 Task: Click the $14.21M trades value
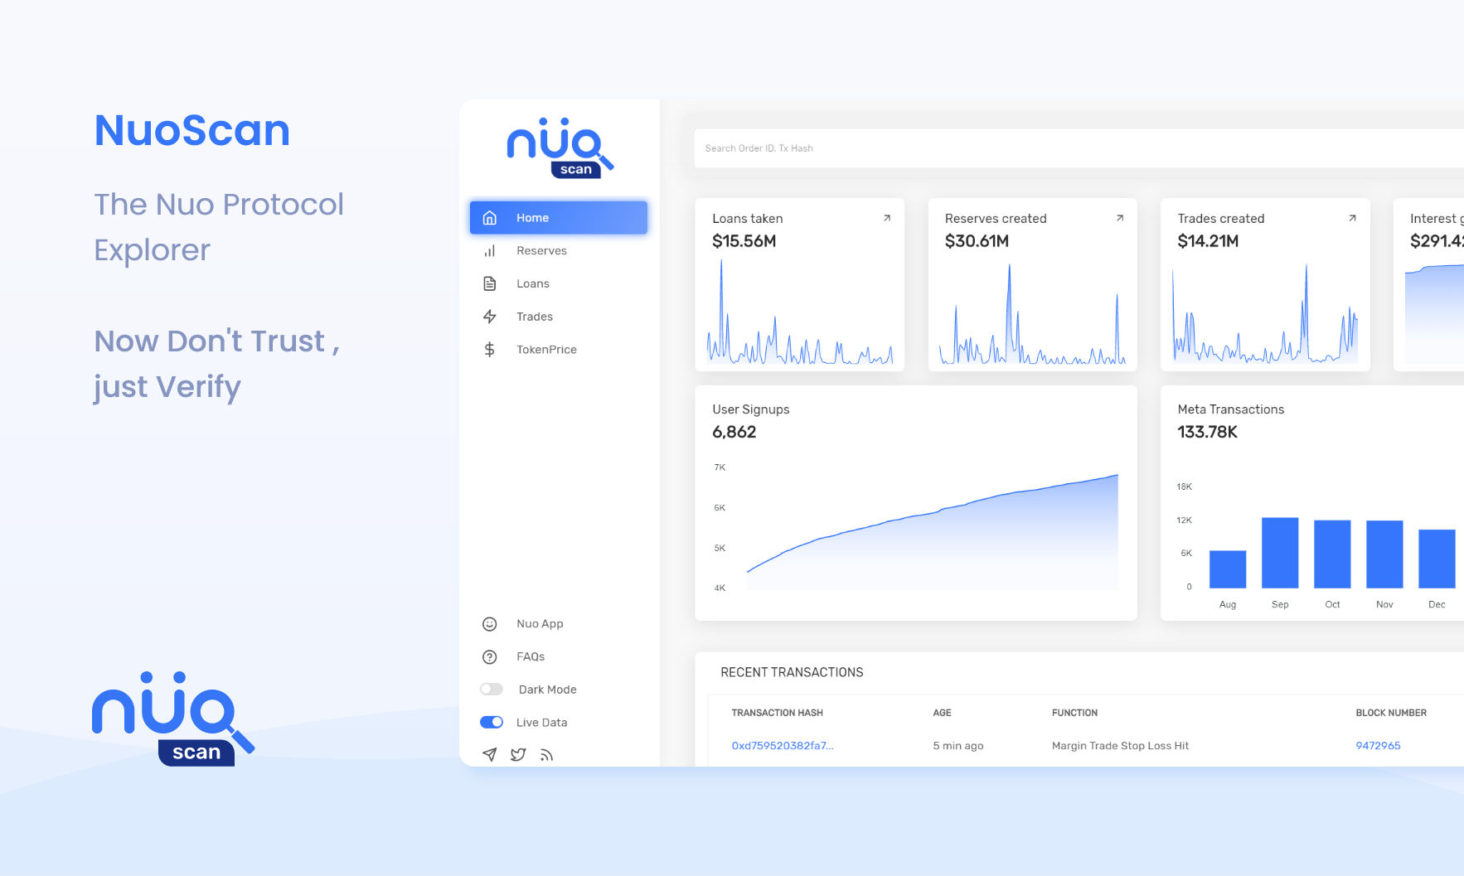point(1208,241)
